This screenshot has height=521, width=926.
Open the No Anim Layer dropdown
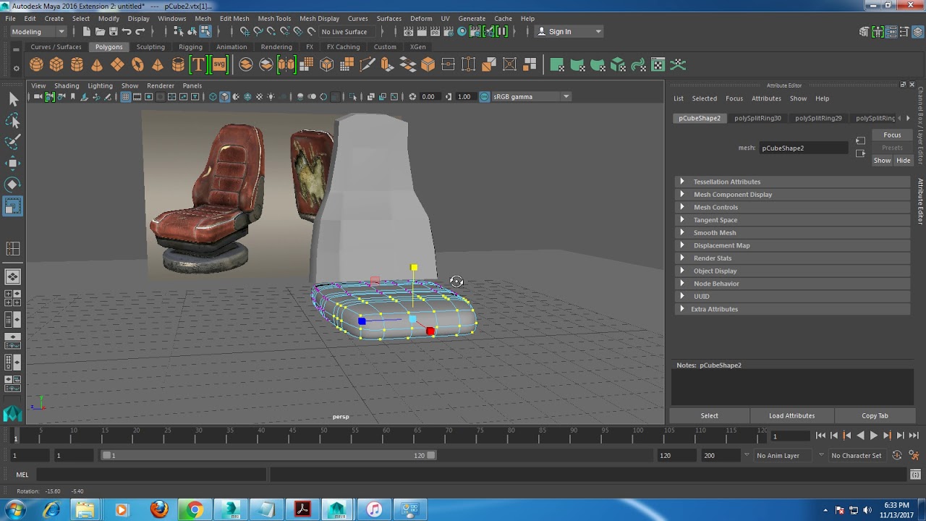784,455
